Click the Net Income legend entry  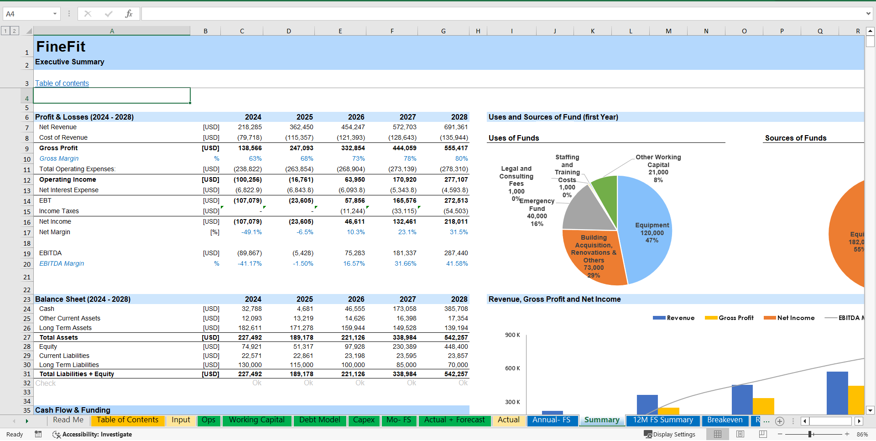pyautogui.click(x=789, y=318)
